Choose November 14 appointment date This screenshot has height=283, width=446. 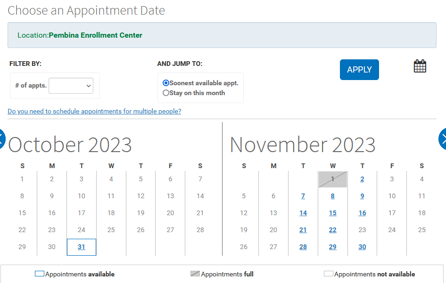[x=303, y=213]
